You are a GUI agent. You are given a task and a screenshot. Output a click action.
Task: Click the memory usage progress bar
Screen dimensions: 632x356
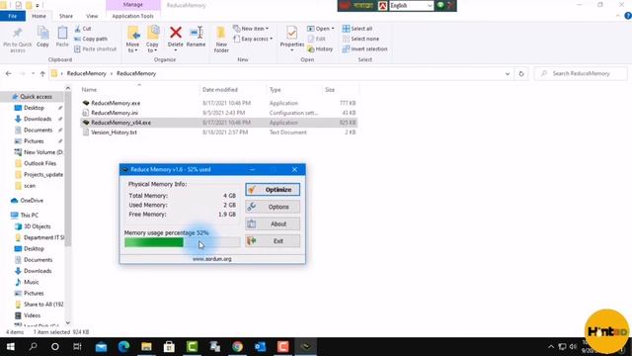[x=182, y=242]
